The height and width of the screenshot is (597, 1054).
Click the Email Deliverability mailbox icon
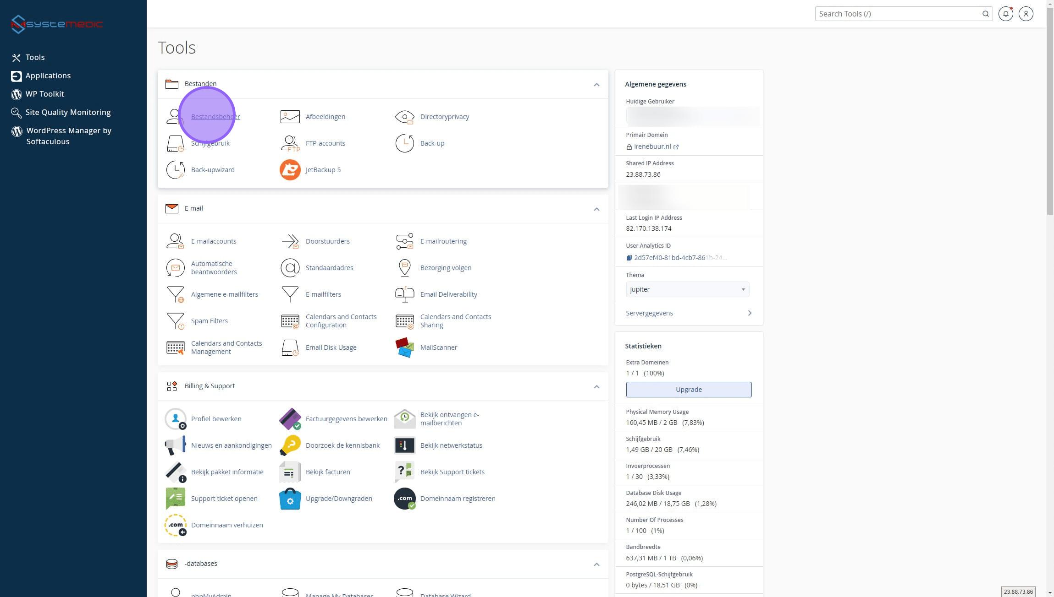[x=404, y=294]
